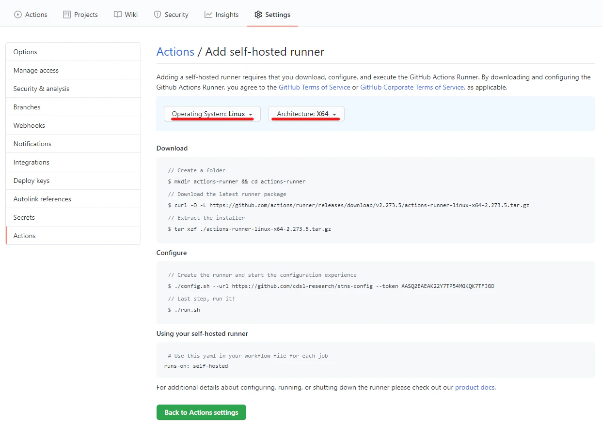This screenshot has width=602, height=422.
Task: Click the '# Use this yaml' comment line
Action: [248, 356]
